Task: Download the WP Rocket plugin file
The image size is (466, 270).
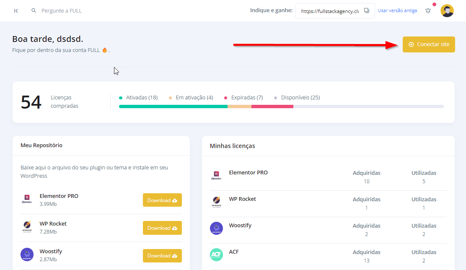Action: pyautogui.click(x=162, y=228)
